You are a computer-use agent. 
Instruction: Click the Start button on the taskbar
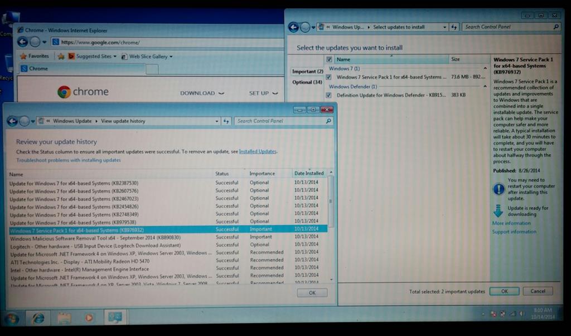click(x=12, y=319)
